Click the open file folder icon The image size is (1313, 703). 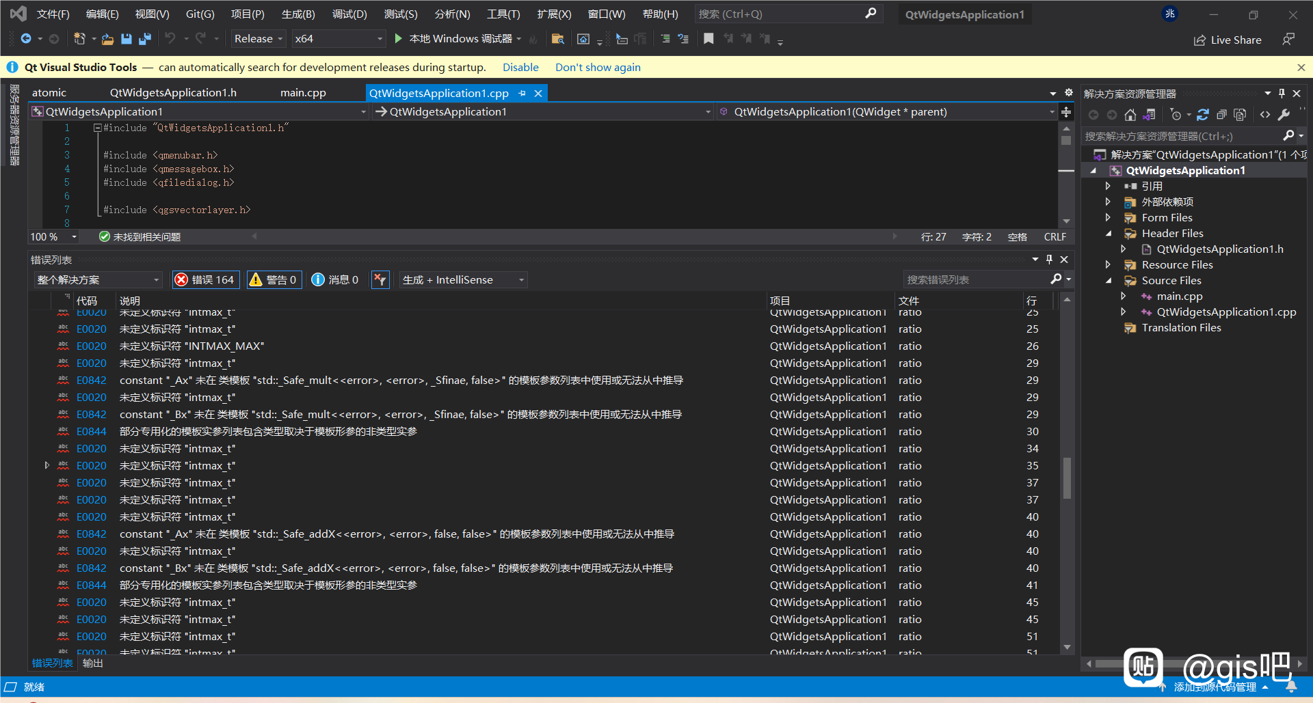click(107, 39)
